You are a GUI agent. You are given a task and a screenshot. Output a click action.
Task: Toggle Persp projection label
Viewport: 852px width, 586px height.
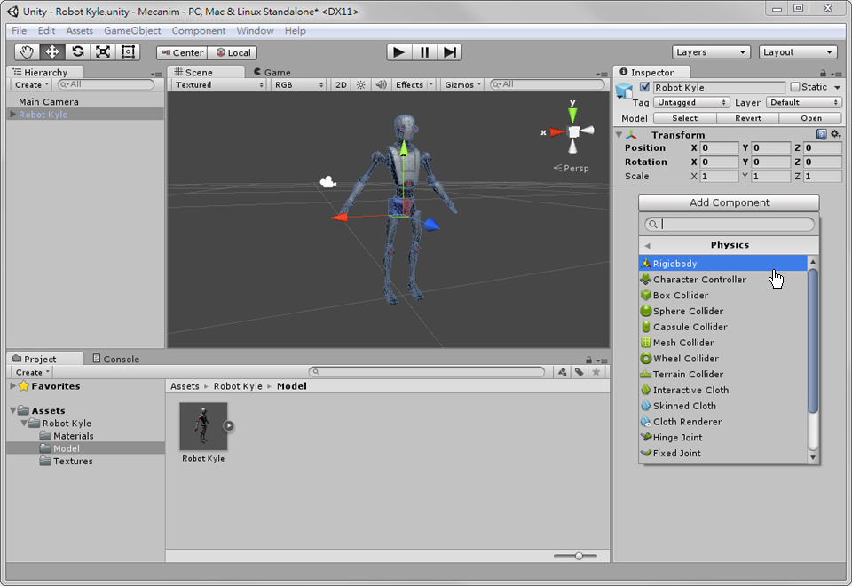click(571, 168)
